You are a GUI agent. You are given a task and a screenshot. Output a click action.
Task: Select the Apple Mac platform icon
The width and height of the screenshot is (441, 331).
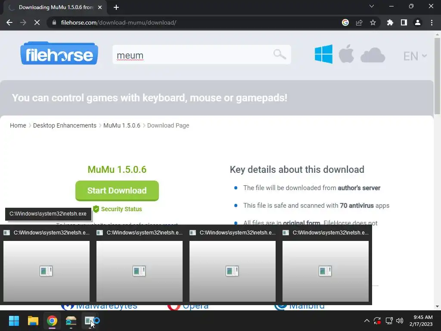(x=346, y=53)
